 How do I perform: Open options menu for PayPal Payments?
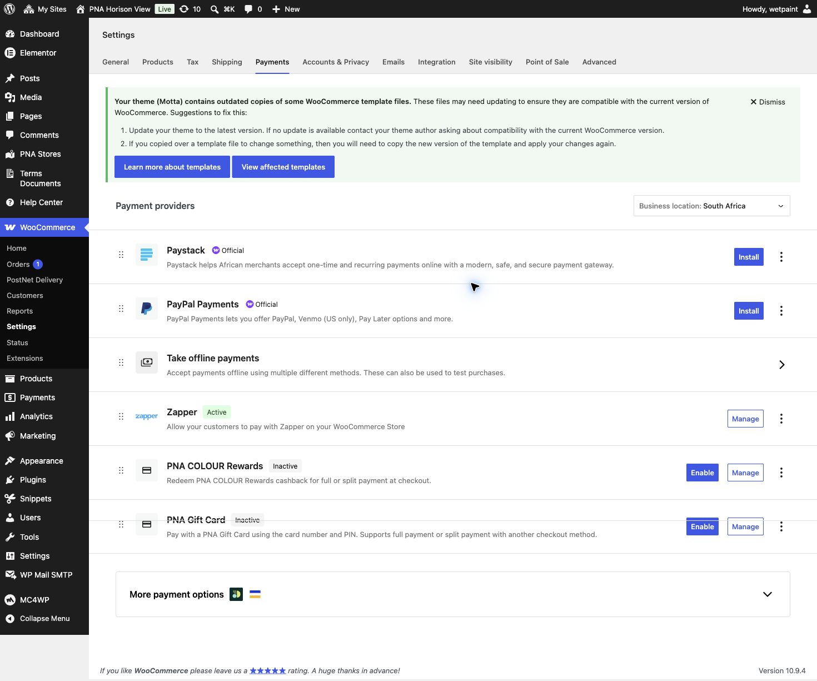pyautogui.click(x=781, y=311)
